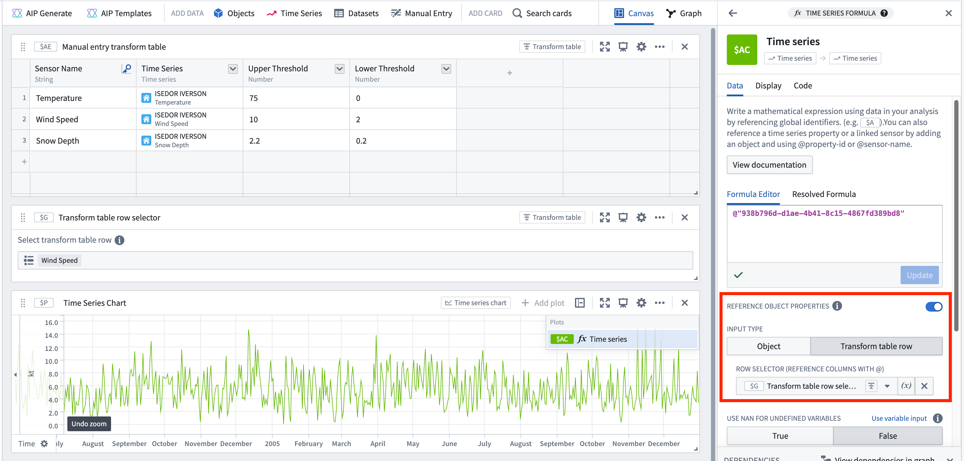
Task: Click View documentation
Action: click(769, 165)
